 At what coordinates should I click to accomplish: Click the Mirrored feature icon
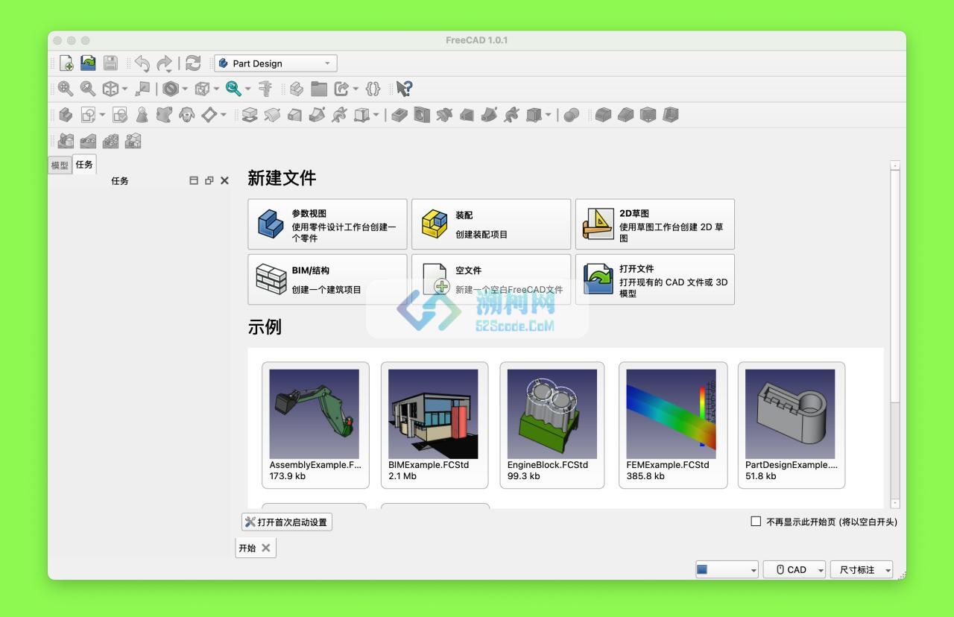tap(66, 141)
